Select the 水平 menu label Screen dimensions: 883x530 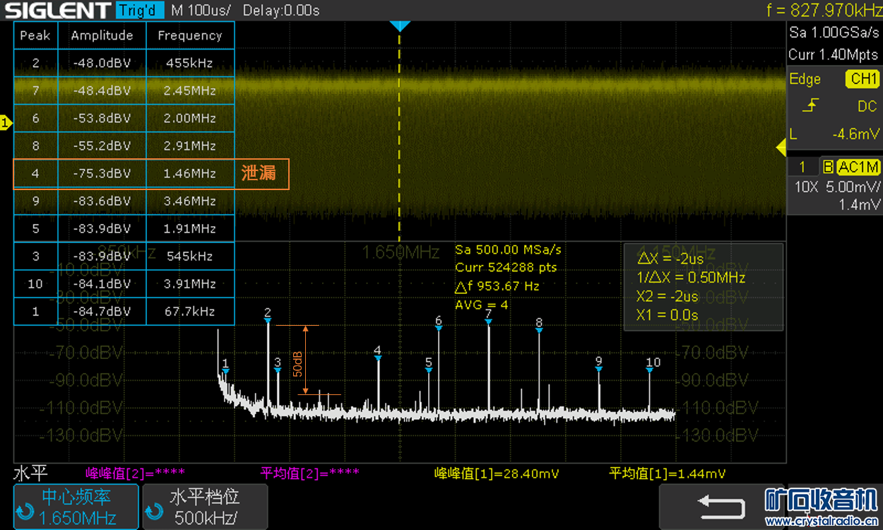coord(29,473)
